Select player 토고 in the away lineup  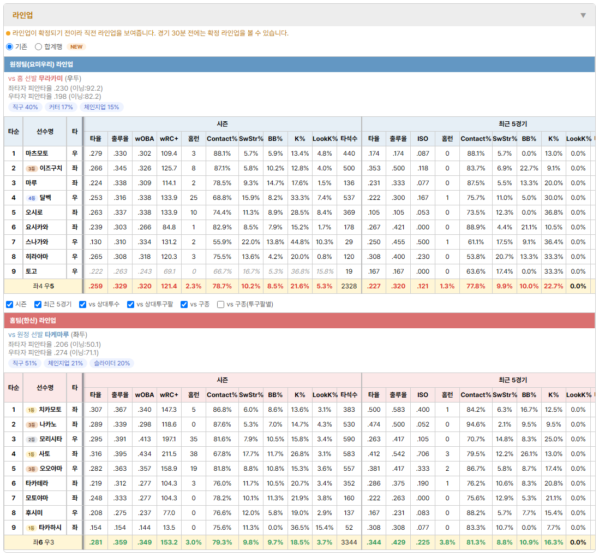click(31, 271)
